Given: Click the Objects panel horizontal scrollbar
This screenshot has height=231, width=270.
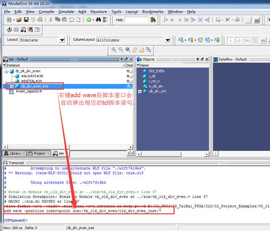Looking at the screenshot, I should coord(173,154).
